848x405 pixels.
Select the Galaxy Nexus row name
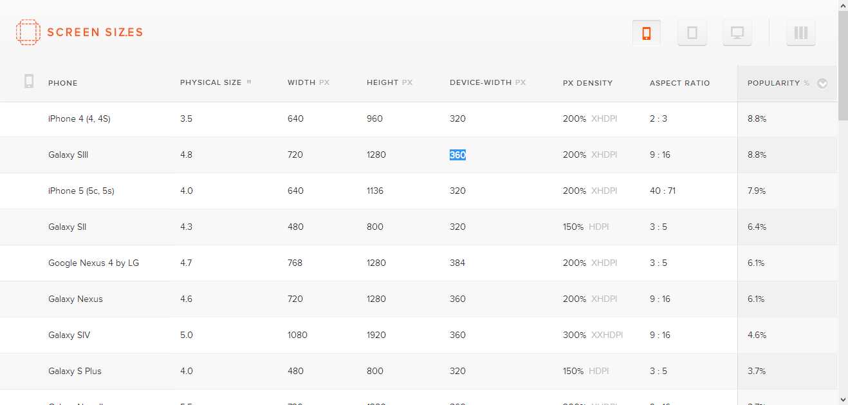pyautogui.click(x=75, y=299)
